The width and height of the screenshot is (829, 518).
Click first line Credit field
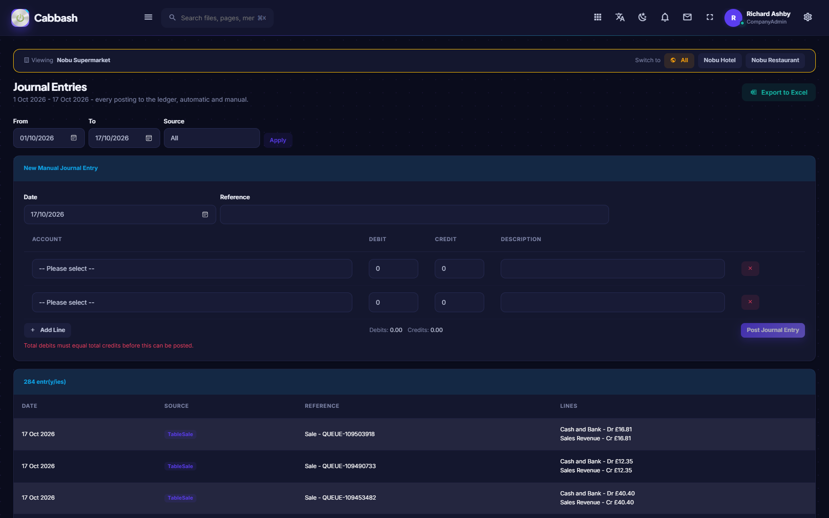[x=459, y=268]
